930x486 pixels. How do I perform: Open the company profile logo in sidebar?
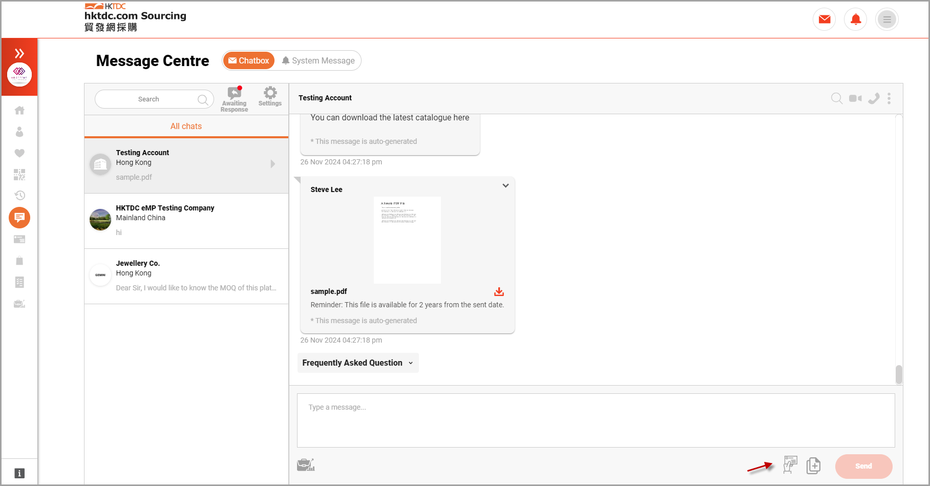(x=19, y=75)
